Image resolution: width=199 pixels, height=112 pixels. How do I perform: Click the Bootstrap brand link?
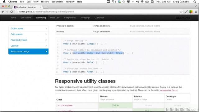[183, 18]
